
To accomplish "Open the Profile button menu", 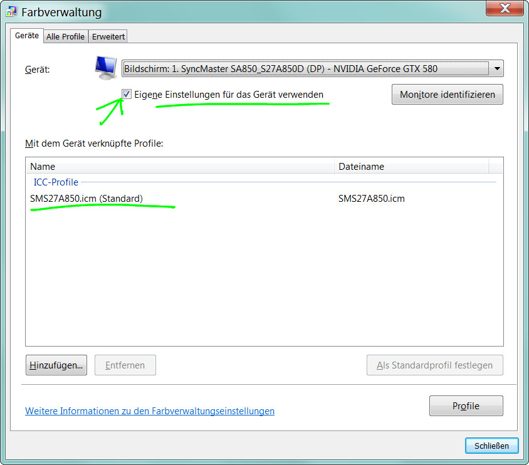I will tap(466, 406).
